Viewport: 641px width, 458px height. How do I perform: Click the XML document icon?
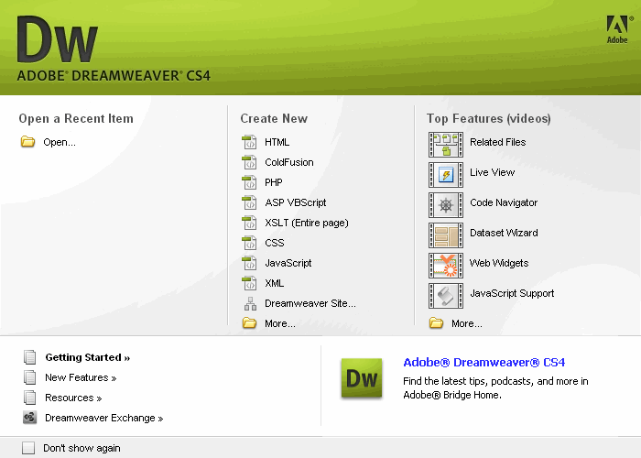[249, 283]
